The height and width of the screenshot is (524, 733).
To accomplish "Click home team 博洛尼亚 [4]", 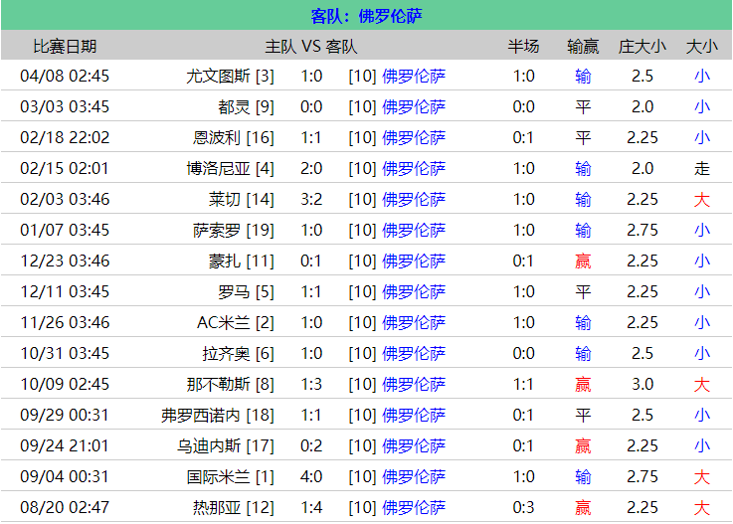I will (230, 168).
